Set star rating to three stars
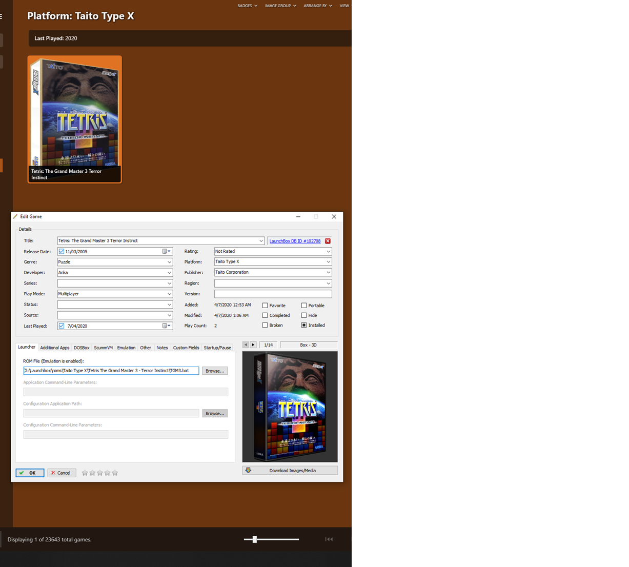Image resolution: width=629 pixels, height=567 pixels. coord(100,473)
